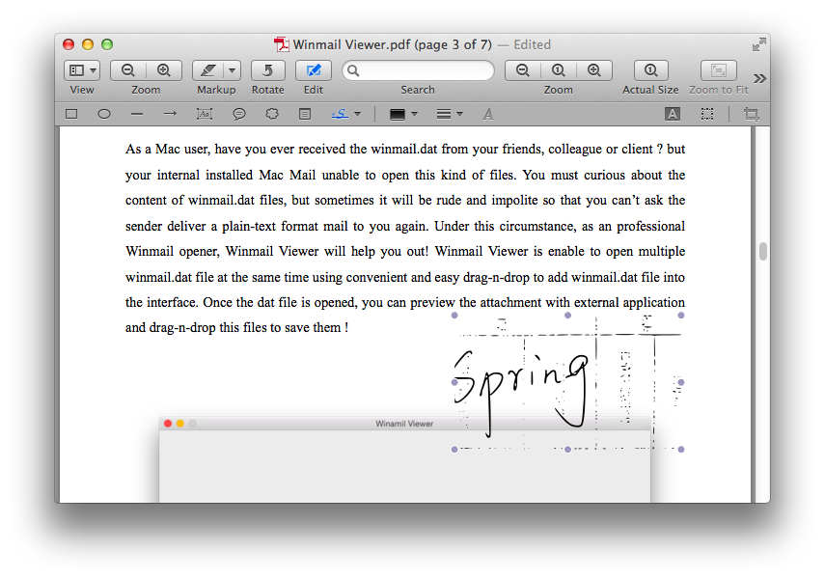Click the Crop tool
This screenshot has height=579, width=825.
(x=752, y=114)
